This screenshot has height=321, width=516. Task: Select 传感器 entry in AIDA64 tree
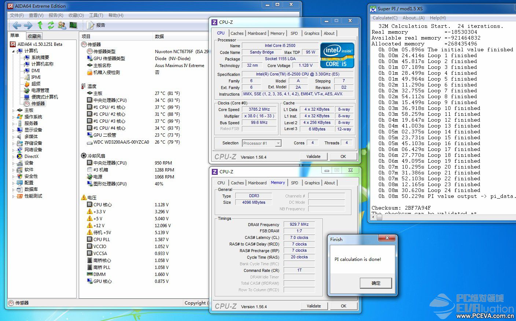click(38, 104)
